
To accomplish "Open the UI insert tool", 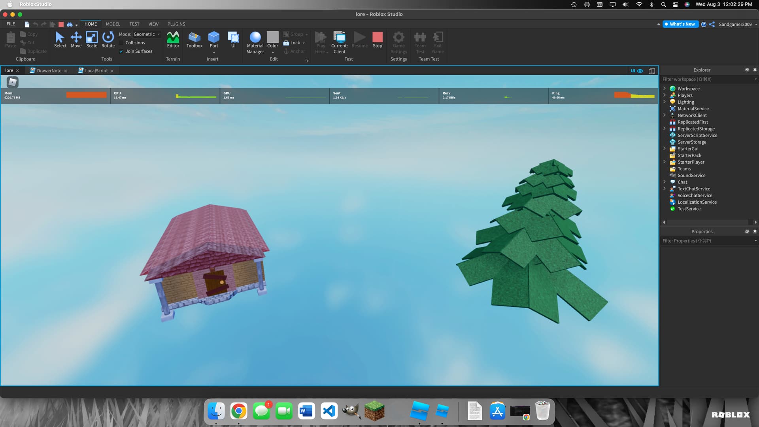I will tap(233, 40).
